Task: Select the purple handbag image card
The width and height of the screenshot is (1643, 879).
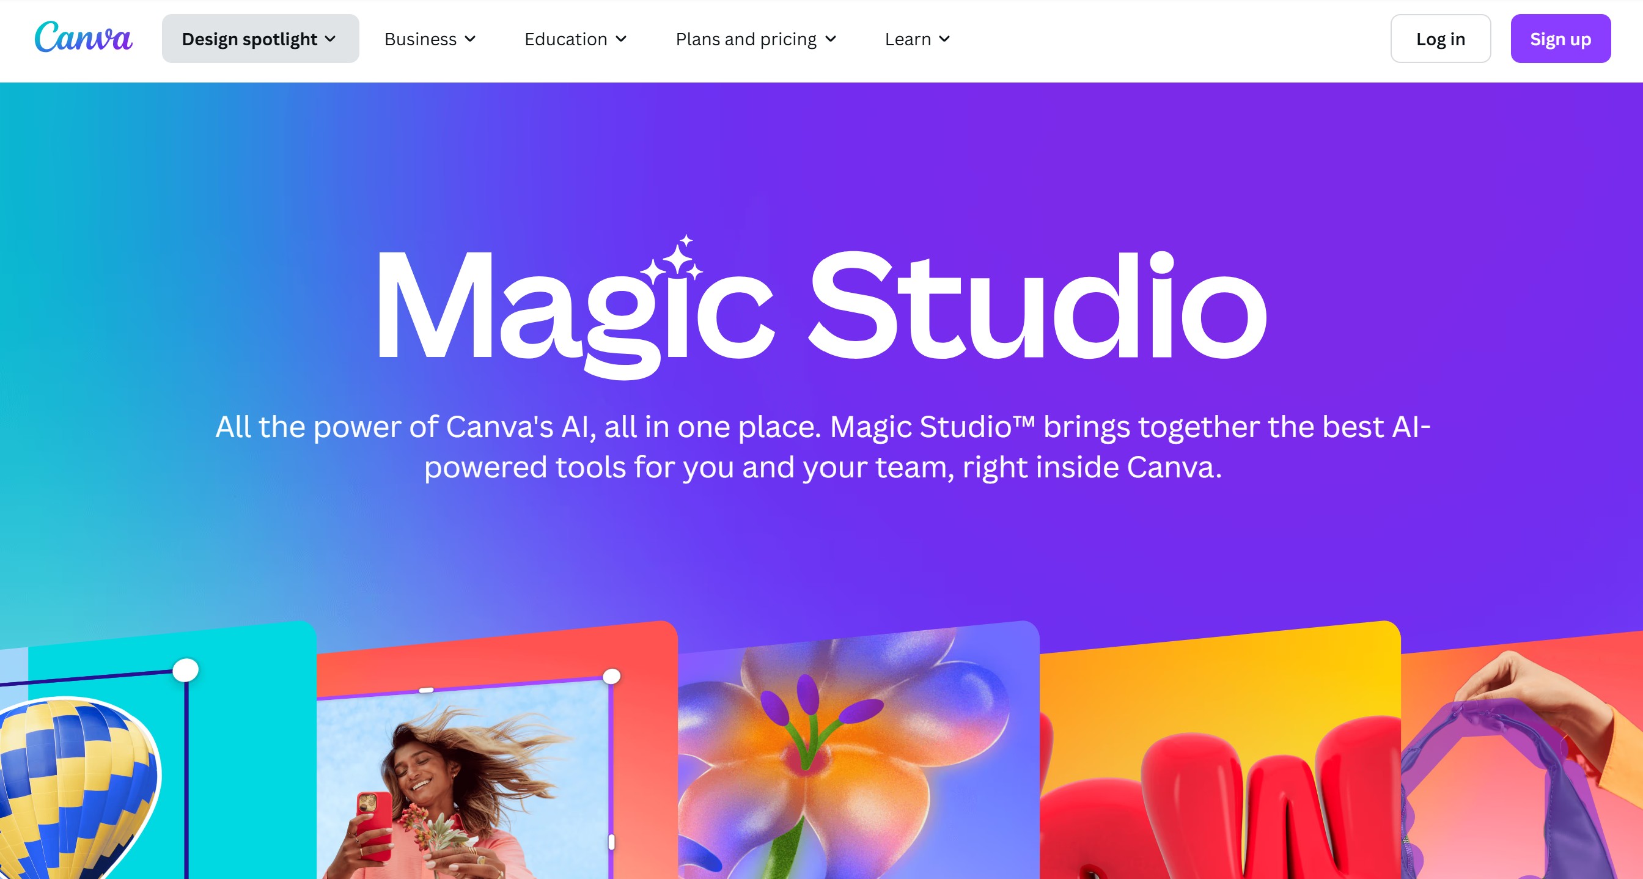Action: click(1522, 759)
